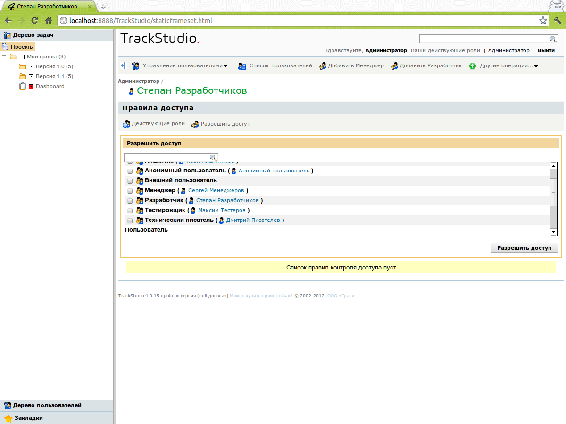The image size is (566, 424).
Task: Open the Сергей Менеджеров user link
Action: point(216,190)
